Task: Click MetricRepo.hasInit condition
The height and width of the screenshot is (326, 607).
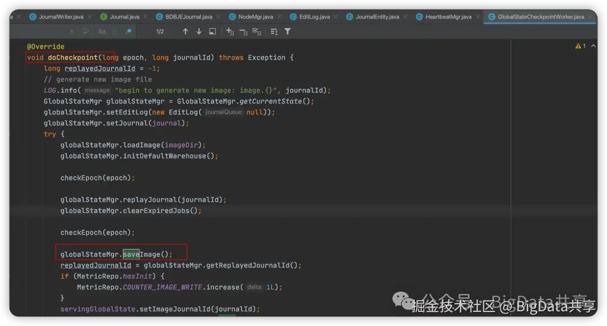Action: click(114, 276)
